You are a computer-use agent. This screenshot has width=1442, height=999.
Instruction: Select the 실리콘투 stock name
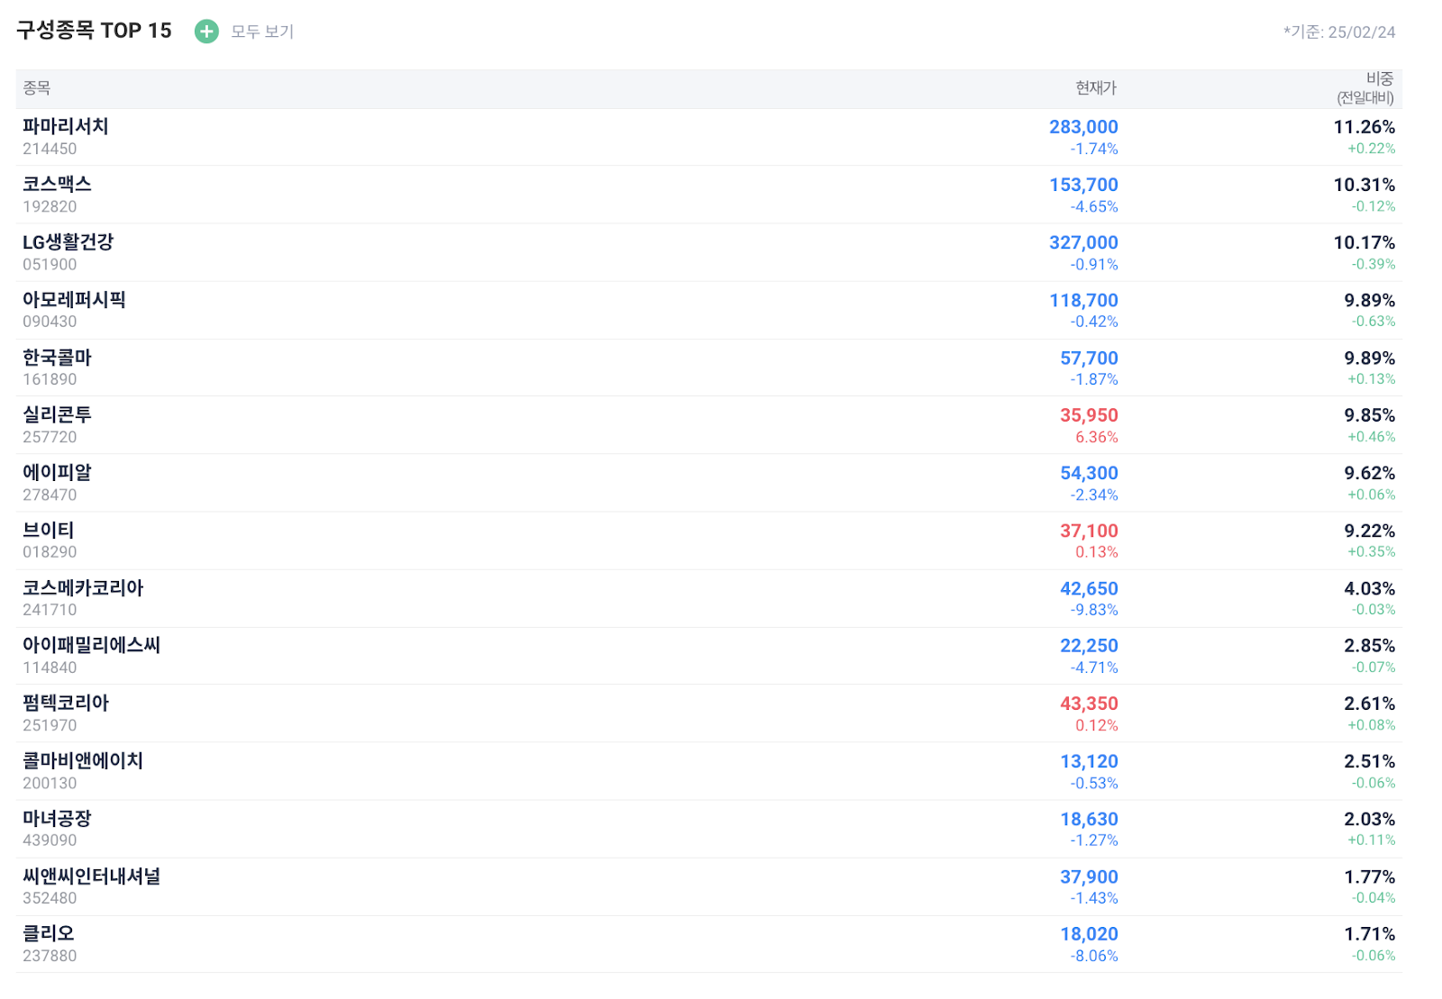pyautogui.click(x=57, y=415)
